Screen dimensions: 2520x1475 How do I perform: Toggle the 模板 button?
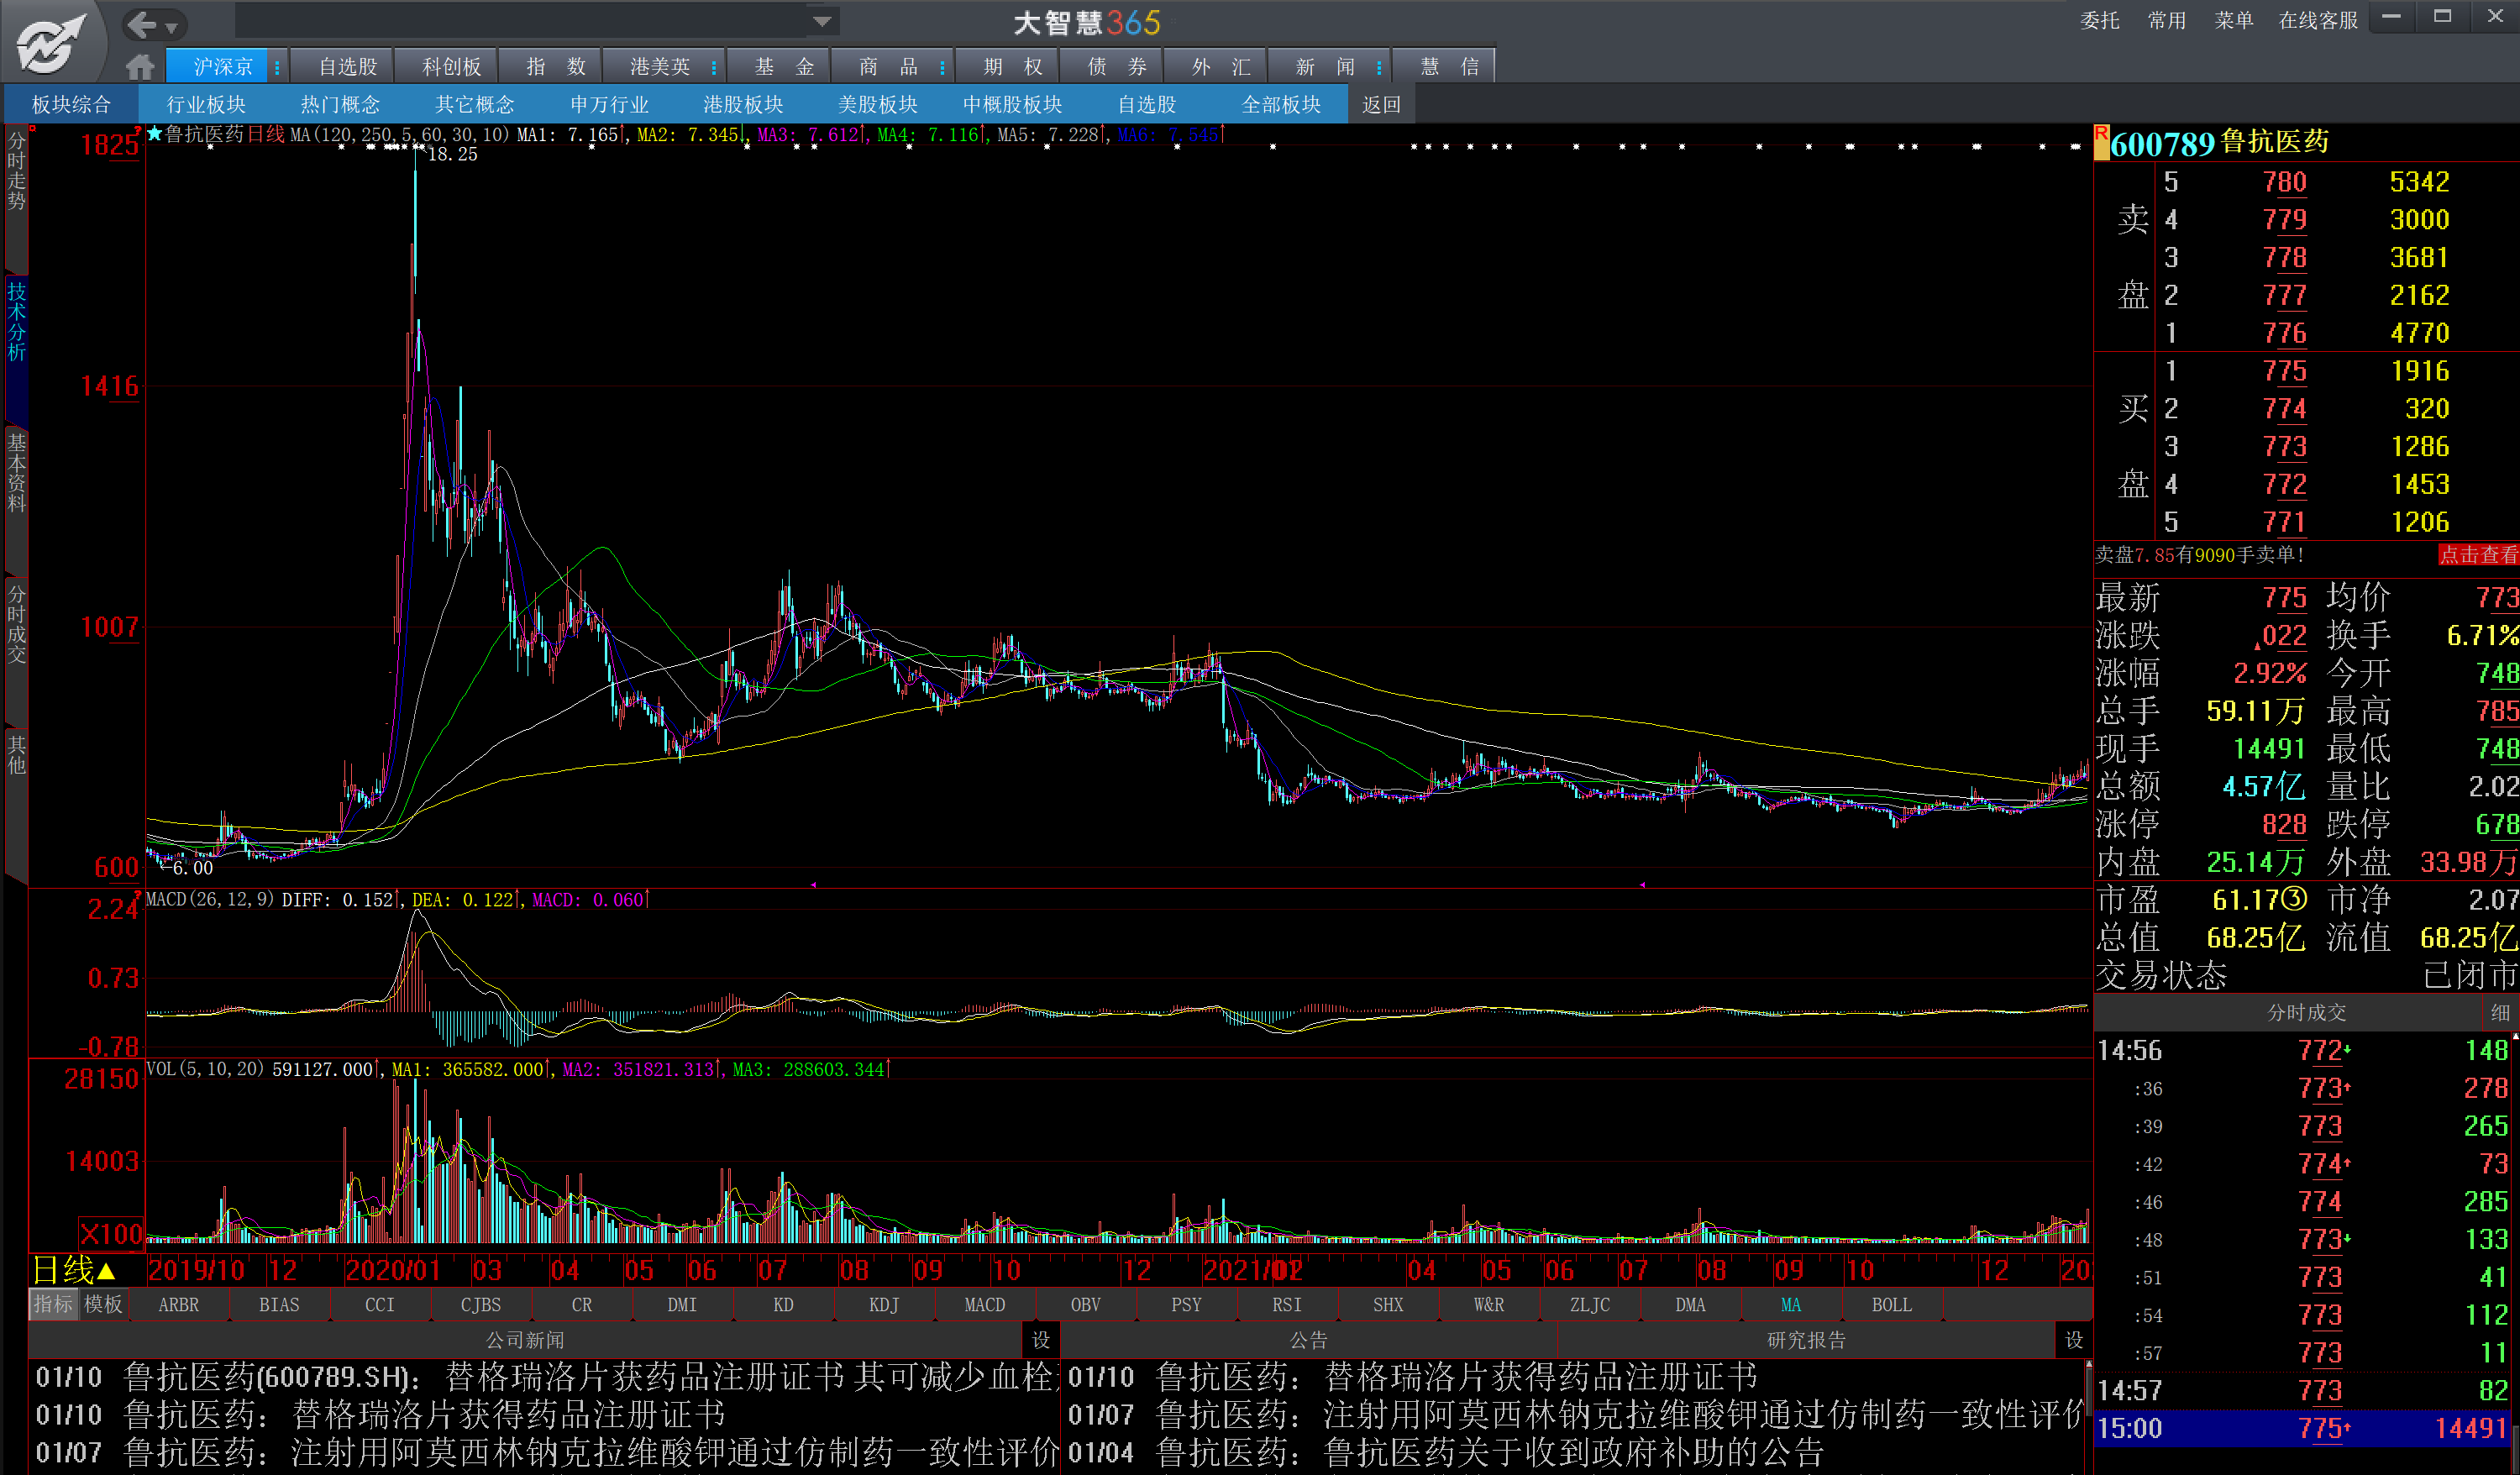[x=103, y=1304]
